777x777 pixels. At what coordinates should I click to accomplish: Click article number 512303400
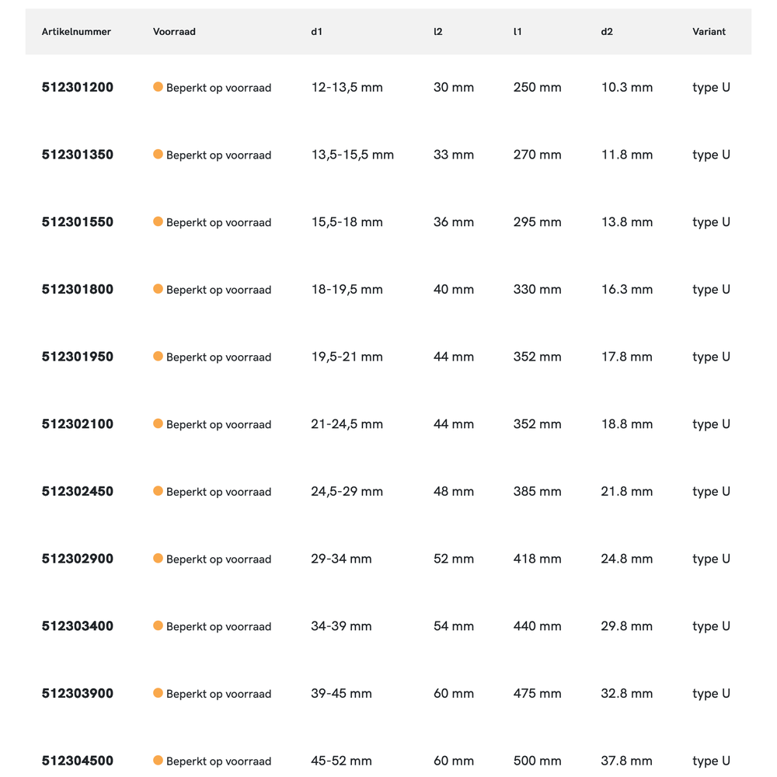tap(78, 626)
